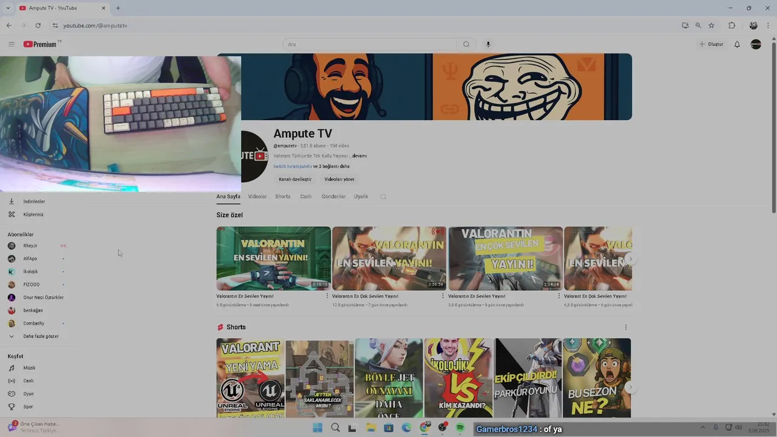
Task: Click the search magnifier button
Action: tap(466, 44)
